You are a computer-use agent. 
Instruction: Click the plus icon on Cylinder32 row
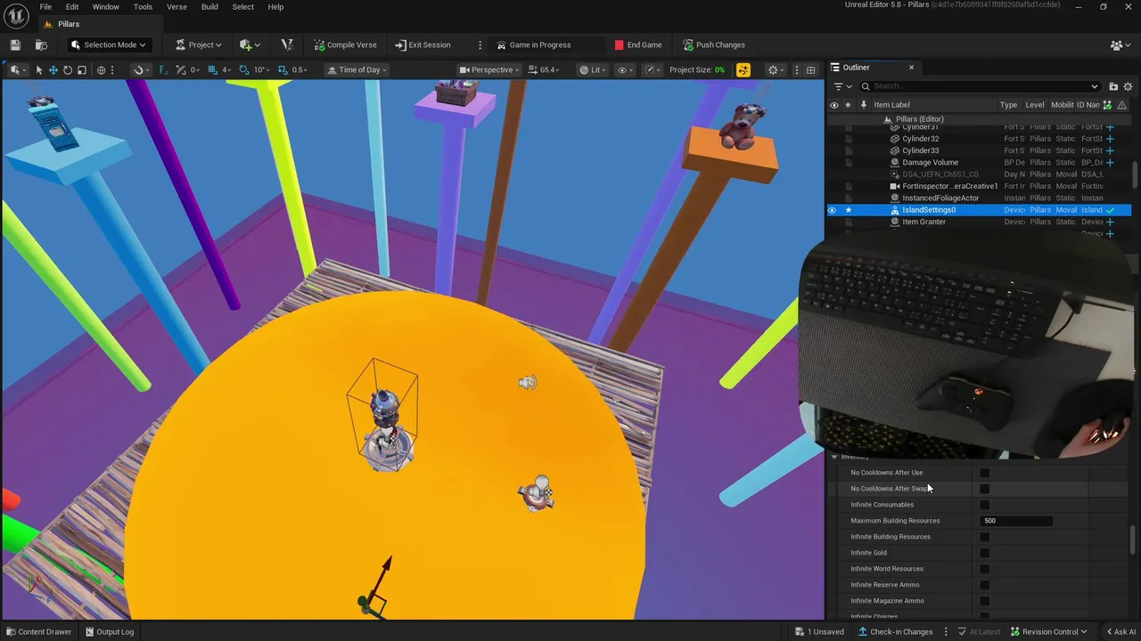point(1111,139)
